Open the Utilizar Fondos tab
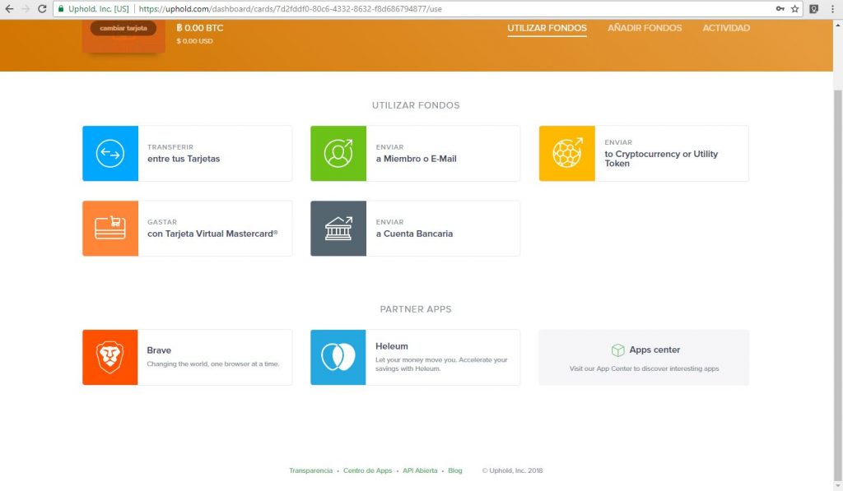Screen dimensions: 843x491 pyautogui.click(x=547, y=28)
